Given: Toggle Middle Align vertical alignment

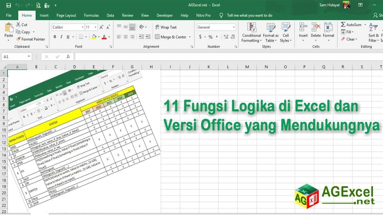Looking at the screenshot, I should (x=125, y=27).
